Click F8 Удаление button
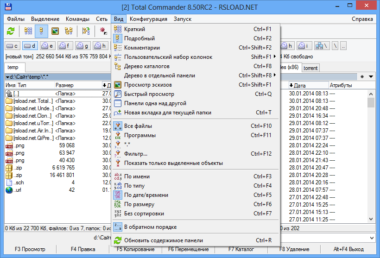This screenshot has height=258, width=380. [294, 249]
